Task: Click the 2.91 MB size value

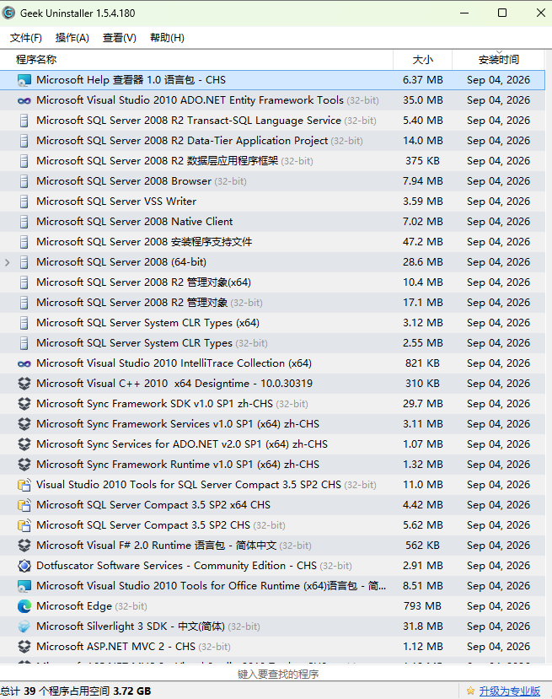Action: 423,566
